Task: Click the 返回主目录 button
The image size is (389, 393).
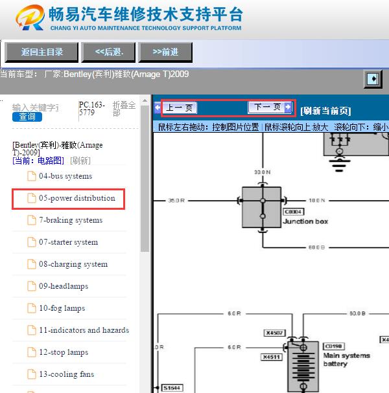Action: pyautogui.click(x=41, y=52)
